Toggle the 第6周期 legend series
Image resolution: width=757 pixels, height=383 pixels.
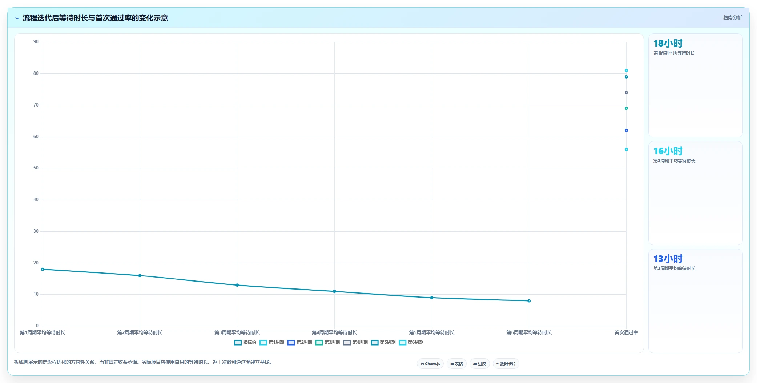411,342
